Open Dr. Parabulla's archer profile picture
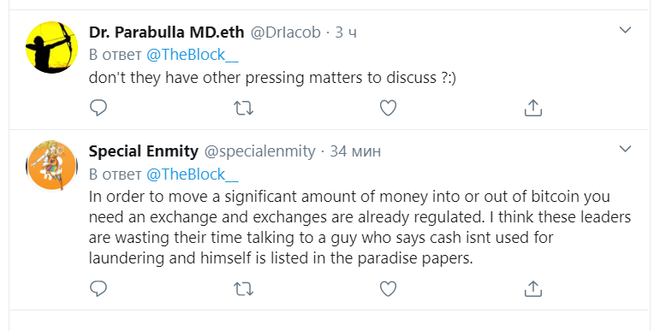Screen dimensions: 654x331 (51, 47)
